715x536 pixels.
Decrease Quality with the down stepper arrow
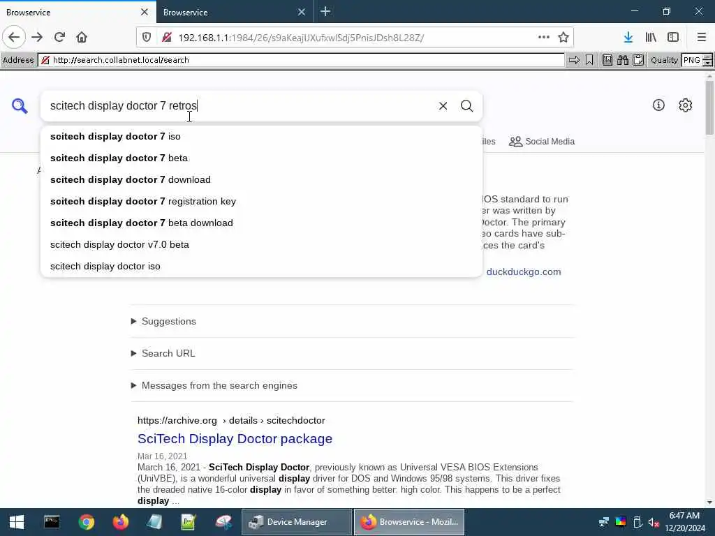coord(707,64)
